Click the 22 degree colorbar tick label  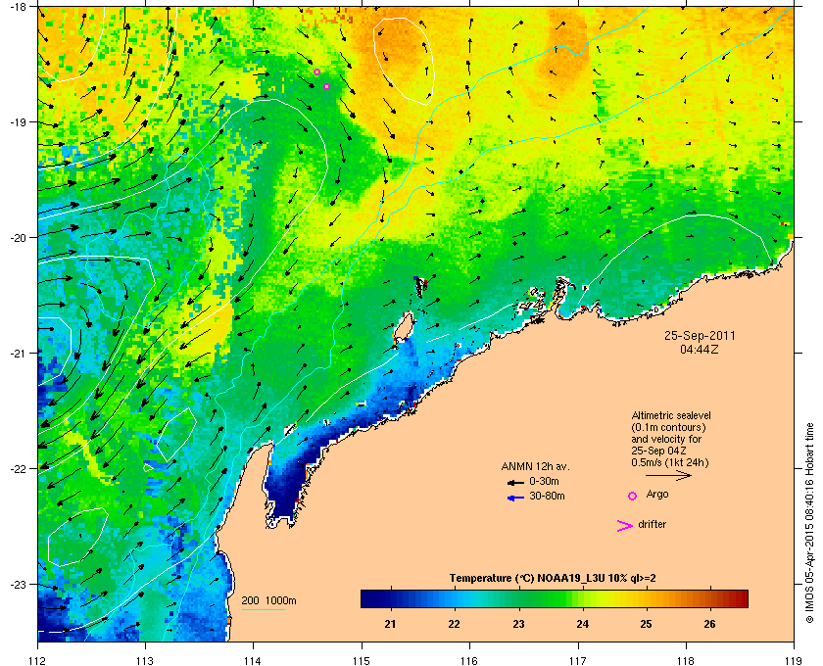tap(454, 624)
